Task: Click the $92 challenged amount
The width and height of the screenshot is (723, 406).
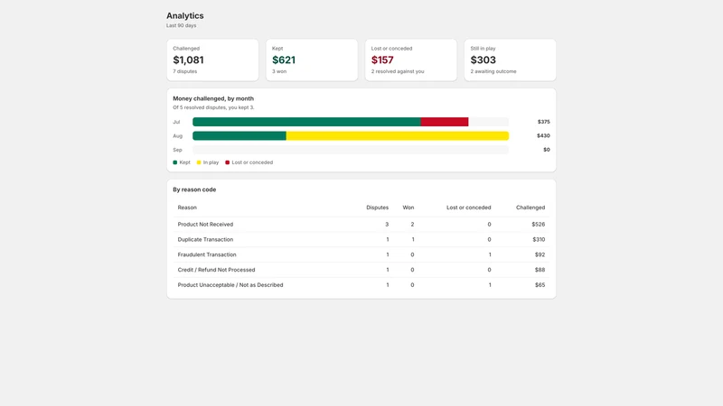Action: click(x=540, y=254)
